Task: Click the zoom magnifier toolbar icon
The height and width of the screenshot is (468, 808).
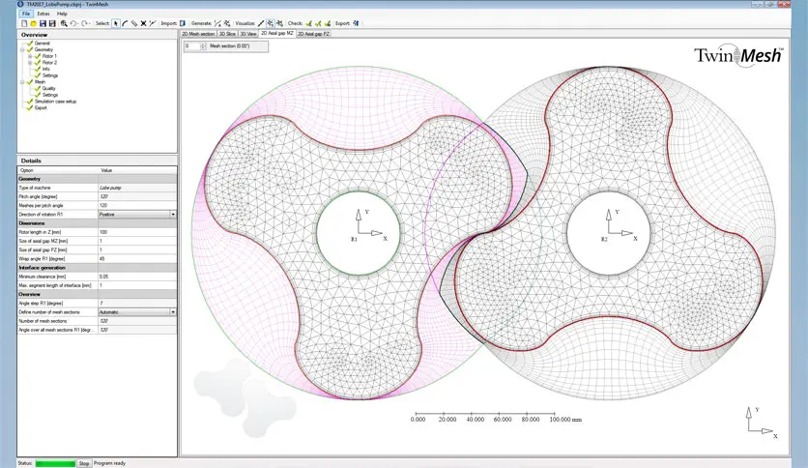Action: point(64,24)
